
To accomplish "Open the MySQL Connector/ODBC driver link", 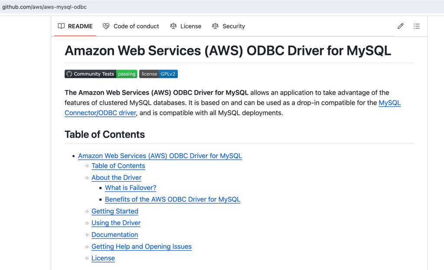I will pos(100,113).
